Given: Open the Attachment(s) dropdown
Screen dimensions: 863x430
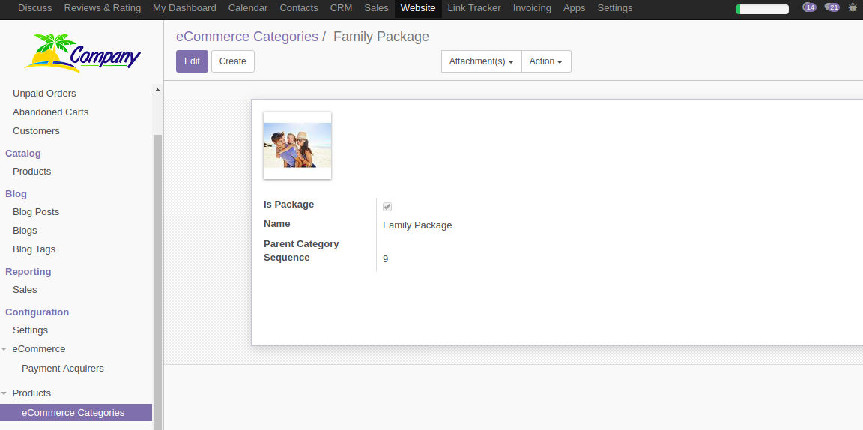Looking at the screenshot, I should pyautogui.click(x=481, y=61).
